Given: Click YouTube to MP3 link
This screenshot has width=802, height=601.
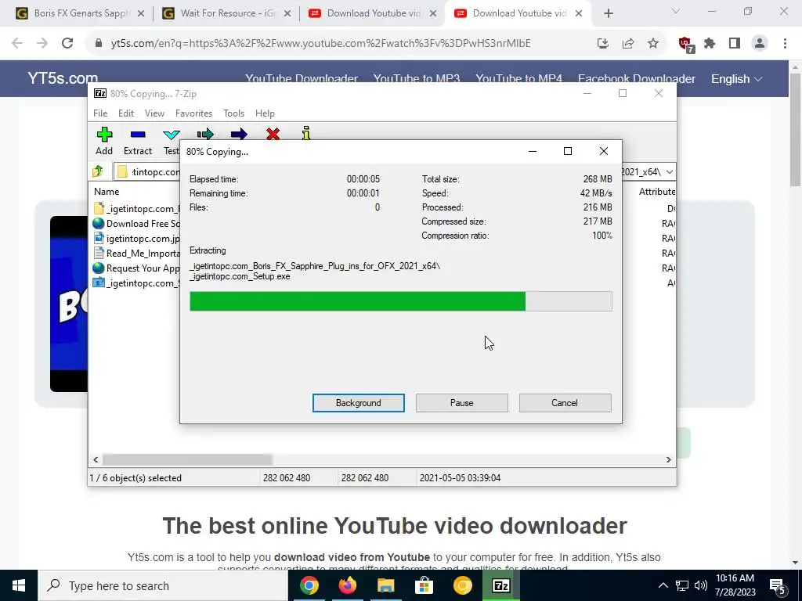Looking at the screenshot, I should [417, 77].
